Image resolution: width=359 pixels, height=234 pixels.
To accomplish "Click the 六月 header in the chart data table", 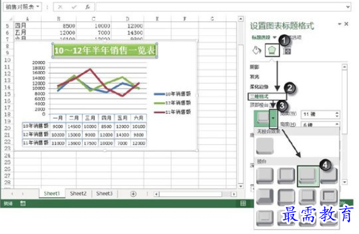I will click(x=139, y=118).
